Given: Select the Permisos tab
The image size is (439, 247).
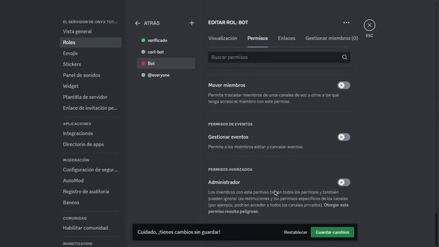Looking at the screenshot, I should coord(258,38).
